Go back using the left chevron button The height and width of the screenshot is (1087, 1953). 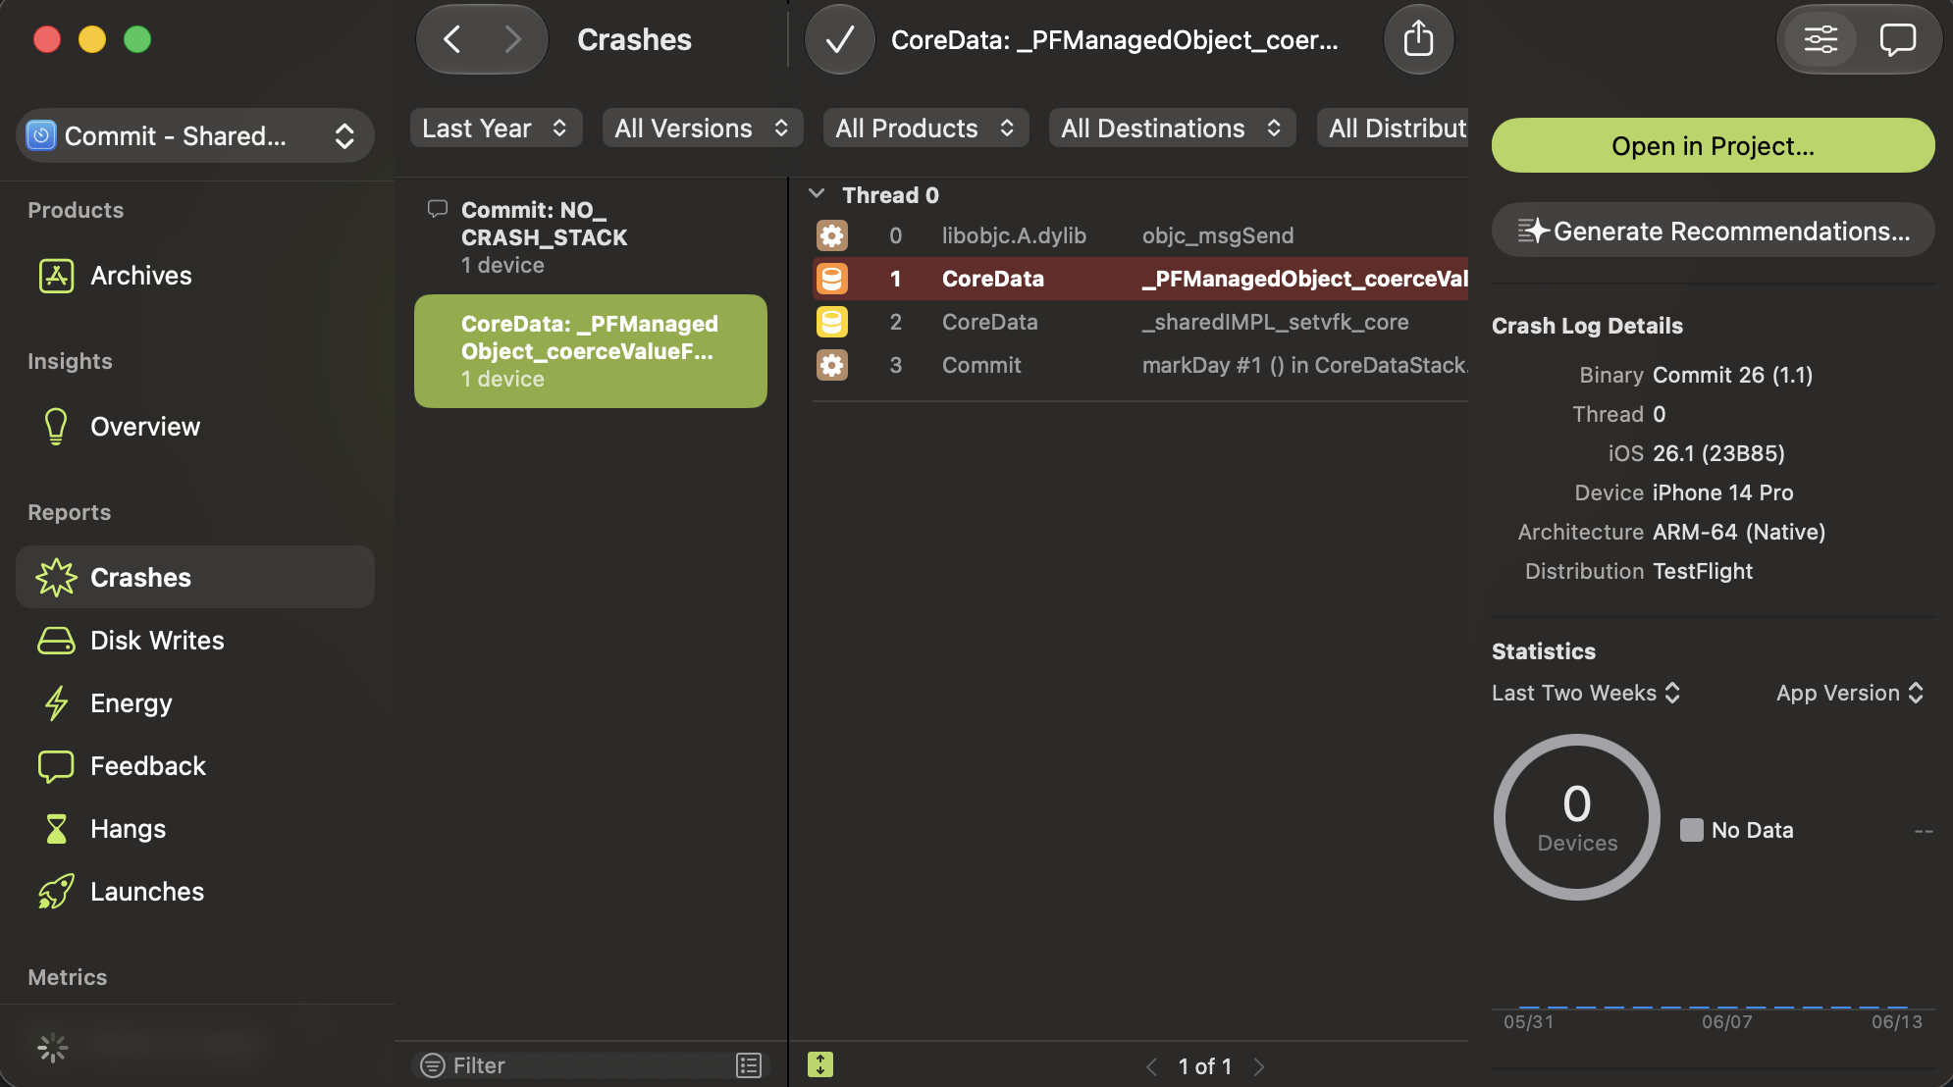click(451, 39)
